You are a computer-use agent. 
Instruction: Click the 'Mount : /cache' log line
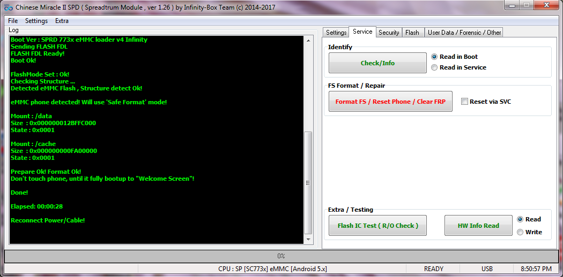coord(33,144)
